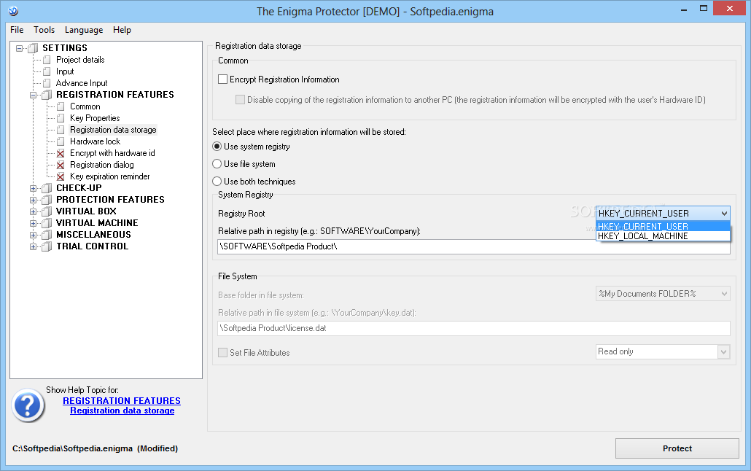Open the Tools menu
751x471 pixels.
tap(44, 30)
